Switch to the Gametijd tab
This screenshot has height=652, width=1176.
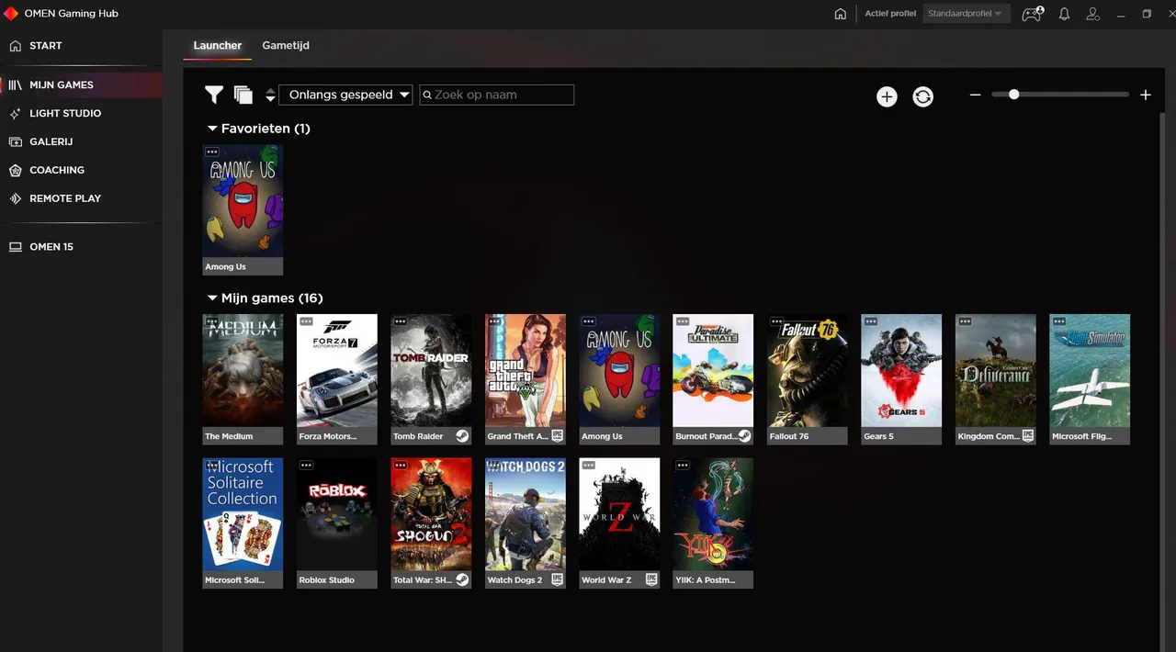pos(286,45)
